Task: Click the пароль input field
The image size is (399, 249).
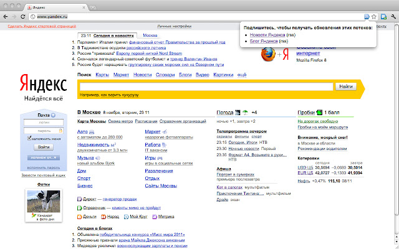Action: click(44, 131)
